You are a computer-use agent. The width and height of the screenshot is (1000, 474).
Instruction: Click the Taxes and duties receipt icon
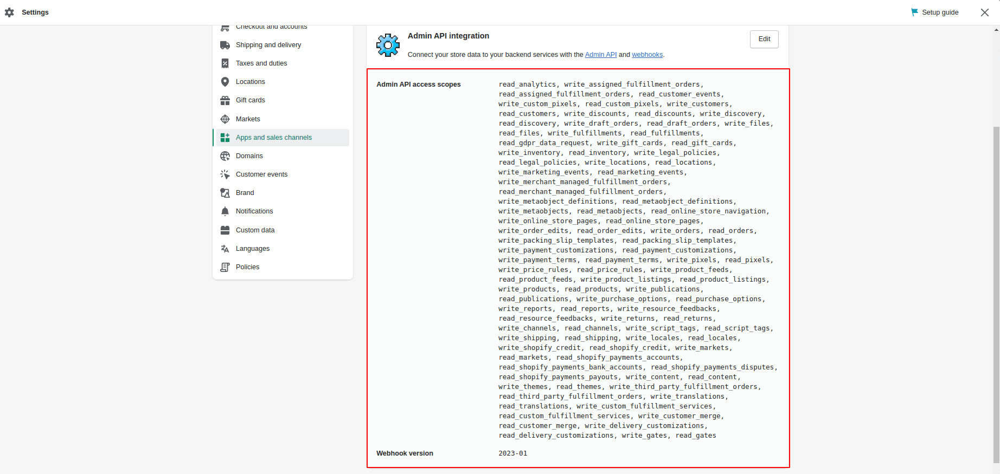click(x=225, y=63)
